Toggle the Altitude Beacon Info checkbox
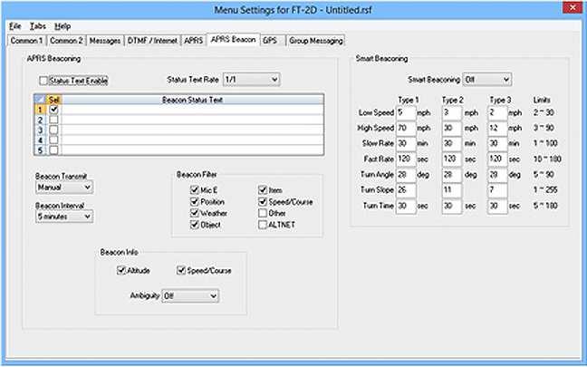 click(x=120, y=270)
